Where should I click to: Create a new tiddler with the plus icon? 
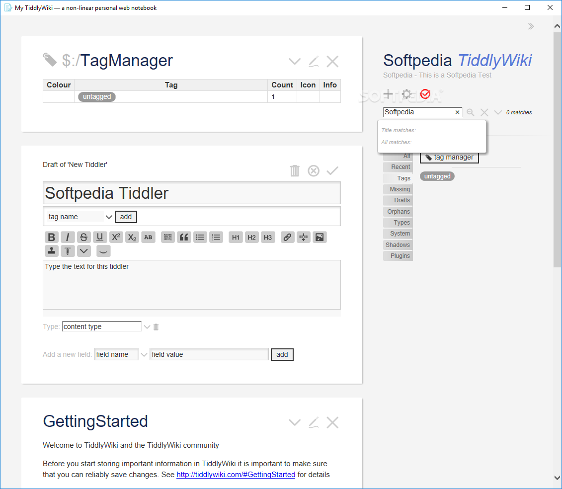tap(388, 94)
